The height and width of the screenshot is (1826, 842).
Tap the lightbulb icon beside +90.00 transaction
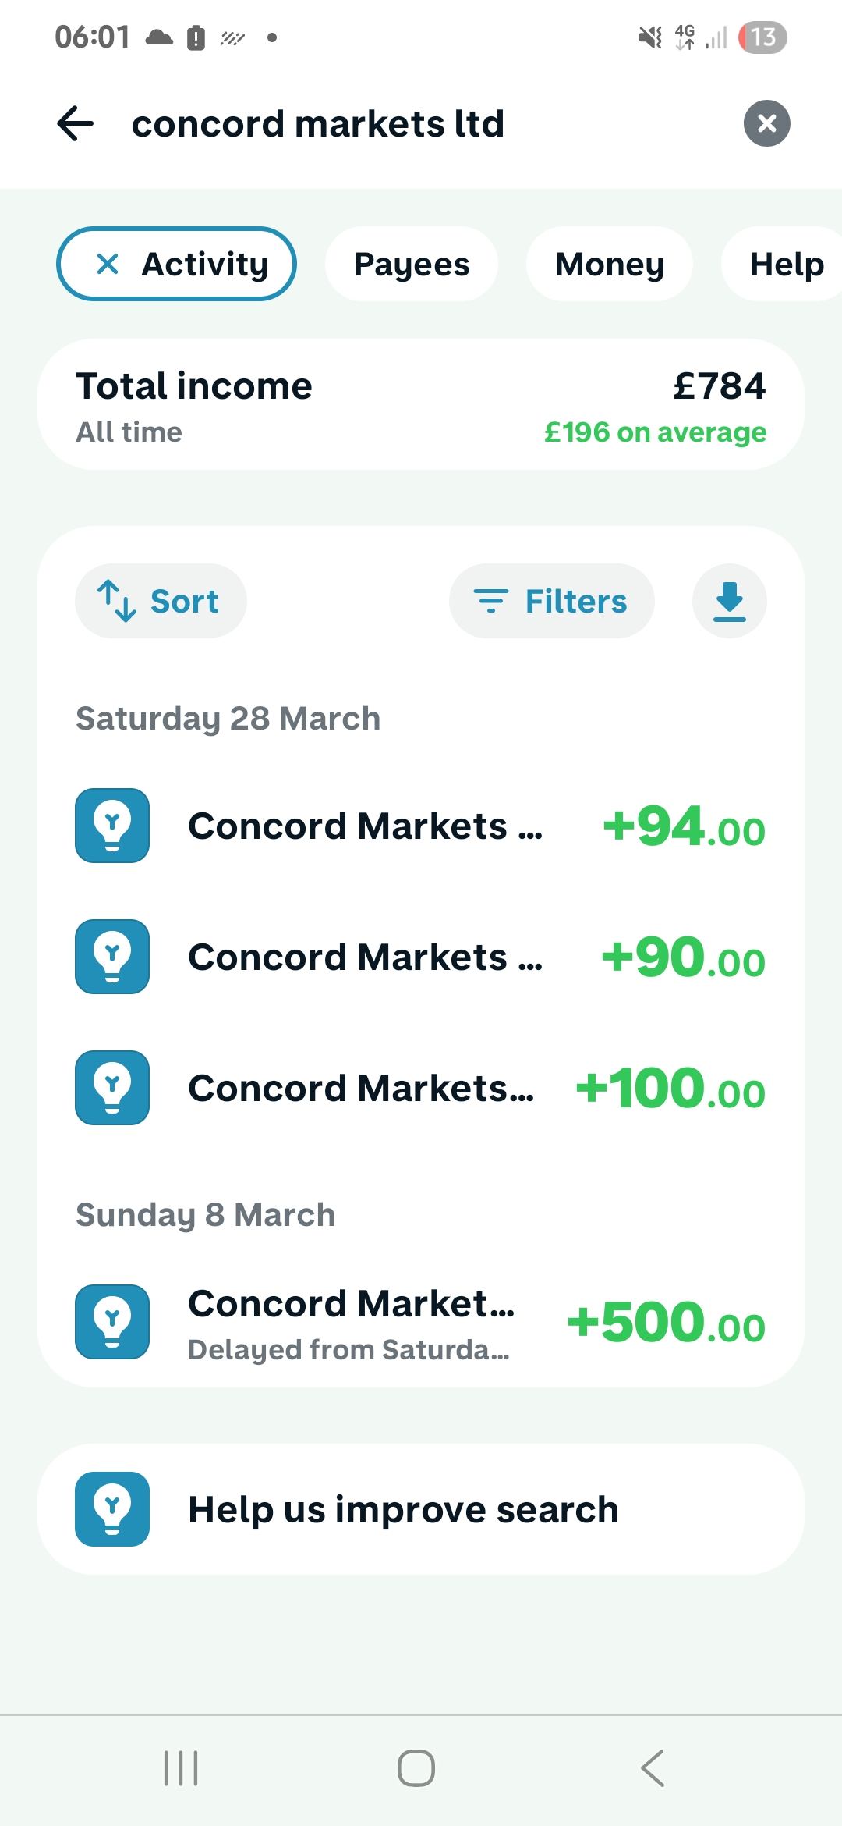tap(112, 957)
